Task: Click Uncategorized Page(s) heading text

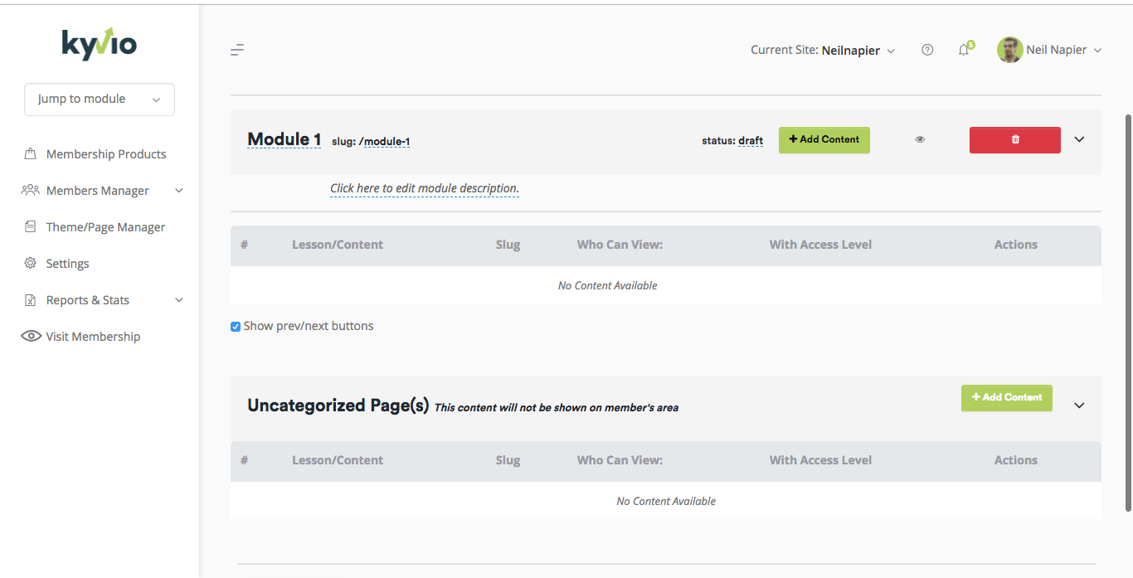Action: (x=338, y=406)
